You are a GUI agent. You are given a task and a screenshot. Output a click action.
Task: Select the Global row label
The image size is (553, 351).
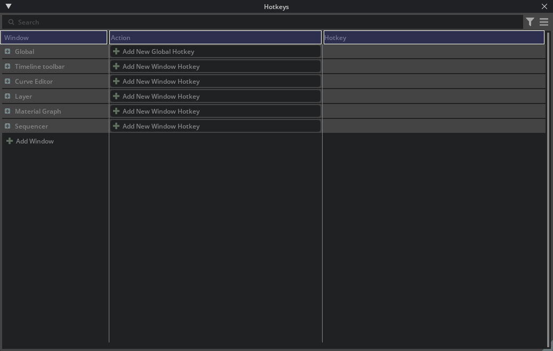click(x=25, y=52)
